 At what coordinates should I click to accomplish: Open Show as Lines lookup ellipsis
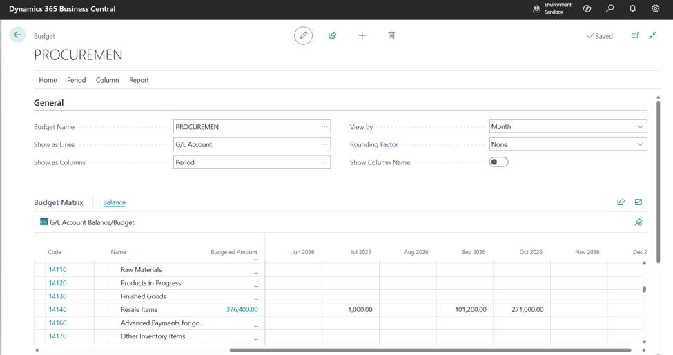click(x=324, y=144)
